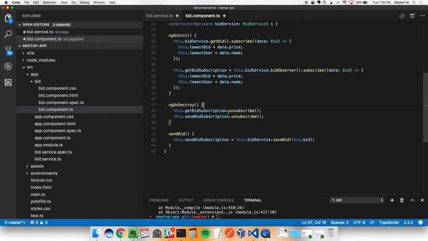428x241 pixels.
Task: Switch to the Problems panel tab
Action: coord(158,200)
